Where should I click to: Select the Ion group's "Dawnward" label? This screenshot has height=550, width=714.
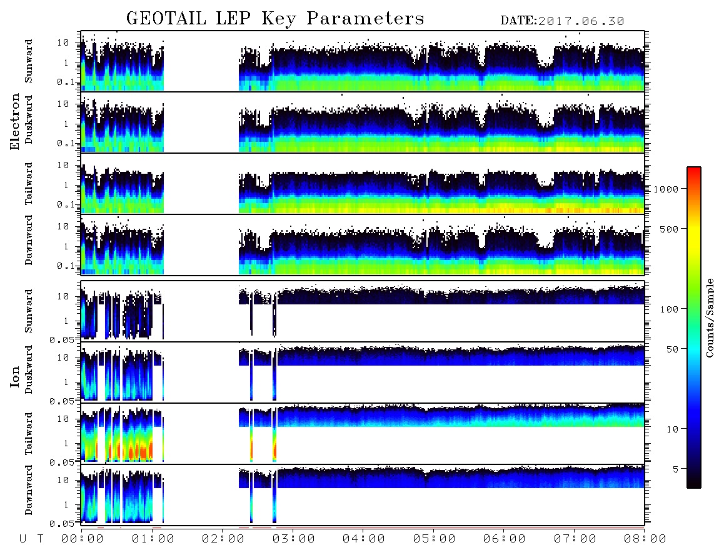29,490
